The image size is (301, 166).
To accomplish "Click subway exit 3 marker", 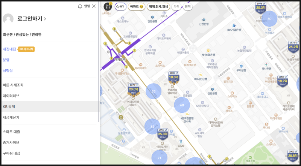I will (114, 29).
